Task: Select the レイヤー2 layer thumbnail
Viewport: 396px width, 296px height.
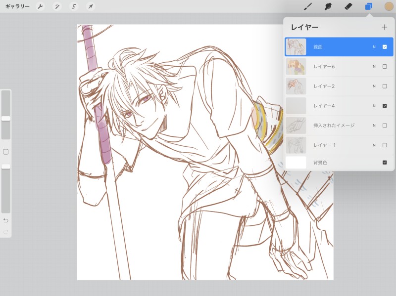Action: pyautogui.click(x=296, y=86)
